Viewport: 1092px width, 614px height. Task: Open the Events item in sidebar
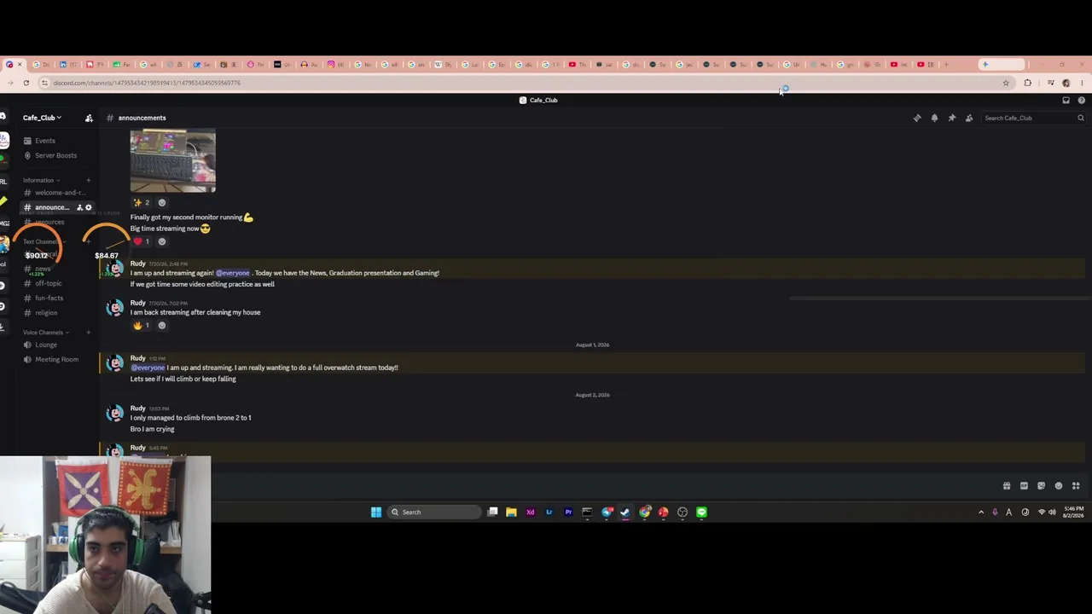point(44,141)
